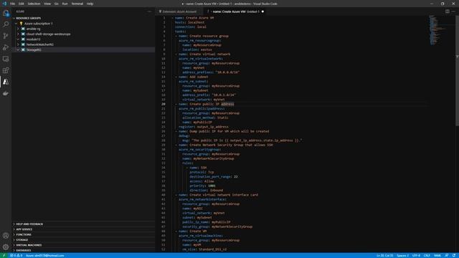
Task: Expand the Databases section
Action: (x=14, y=250)
